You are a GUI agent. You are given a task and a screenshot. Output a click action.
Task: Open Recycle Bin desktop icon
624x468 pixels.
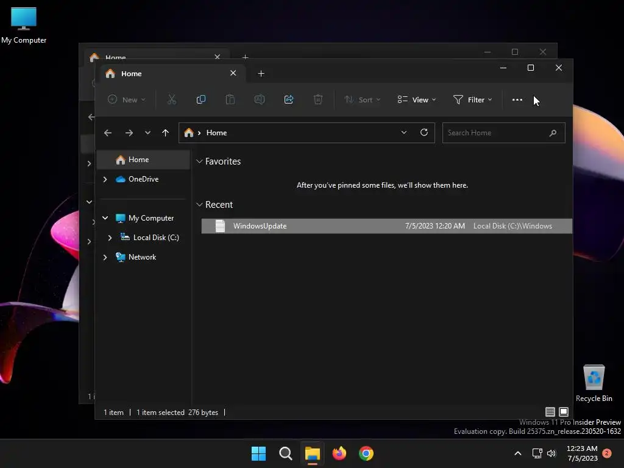pyautogui.click(x=594, y=383)
